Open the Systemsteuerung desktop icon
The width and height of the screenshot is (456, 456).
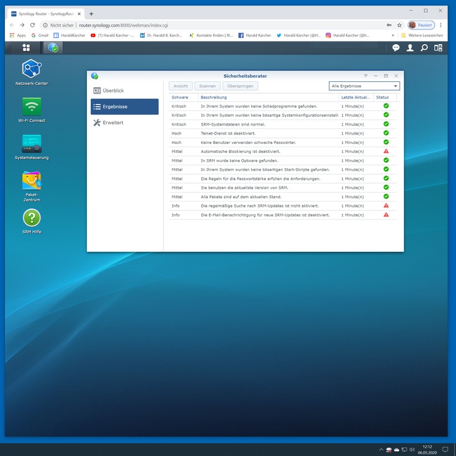point(32,144)
